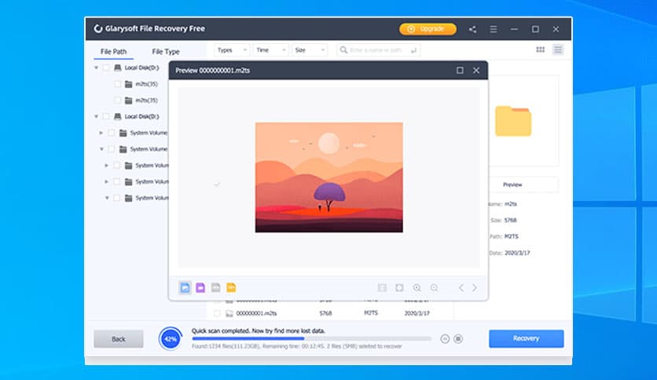Viewport: 657px width, 380px height.
Task: Click the 5768 size cell in file row
Action: pos(325,313)
